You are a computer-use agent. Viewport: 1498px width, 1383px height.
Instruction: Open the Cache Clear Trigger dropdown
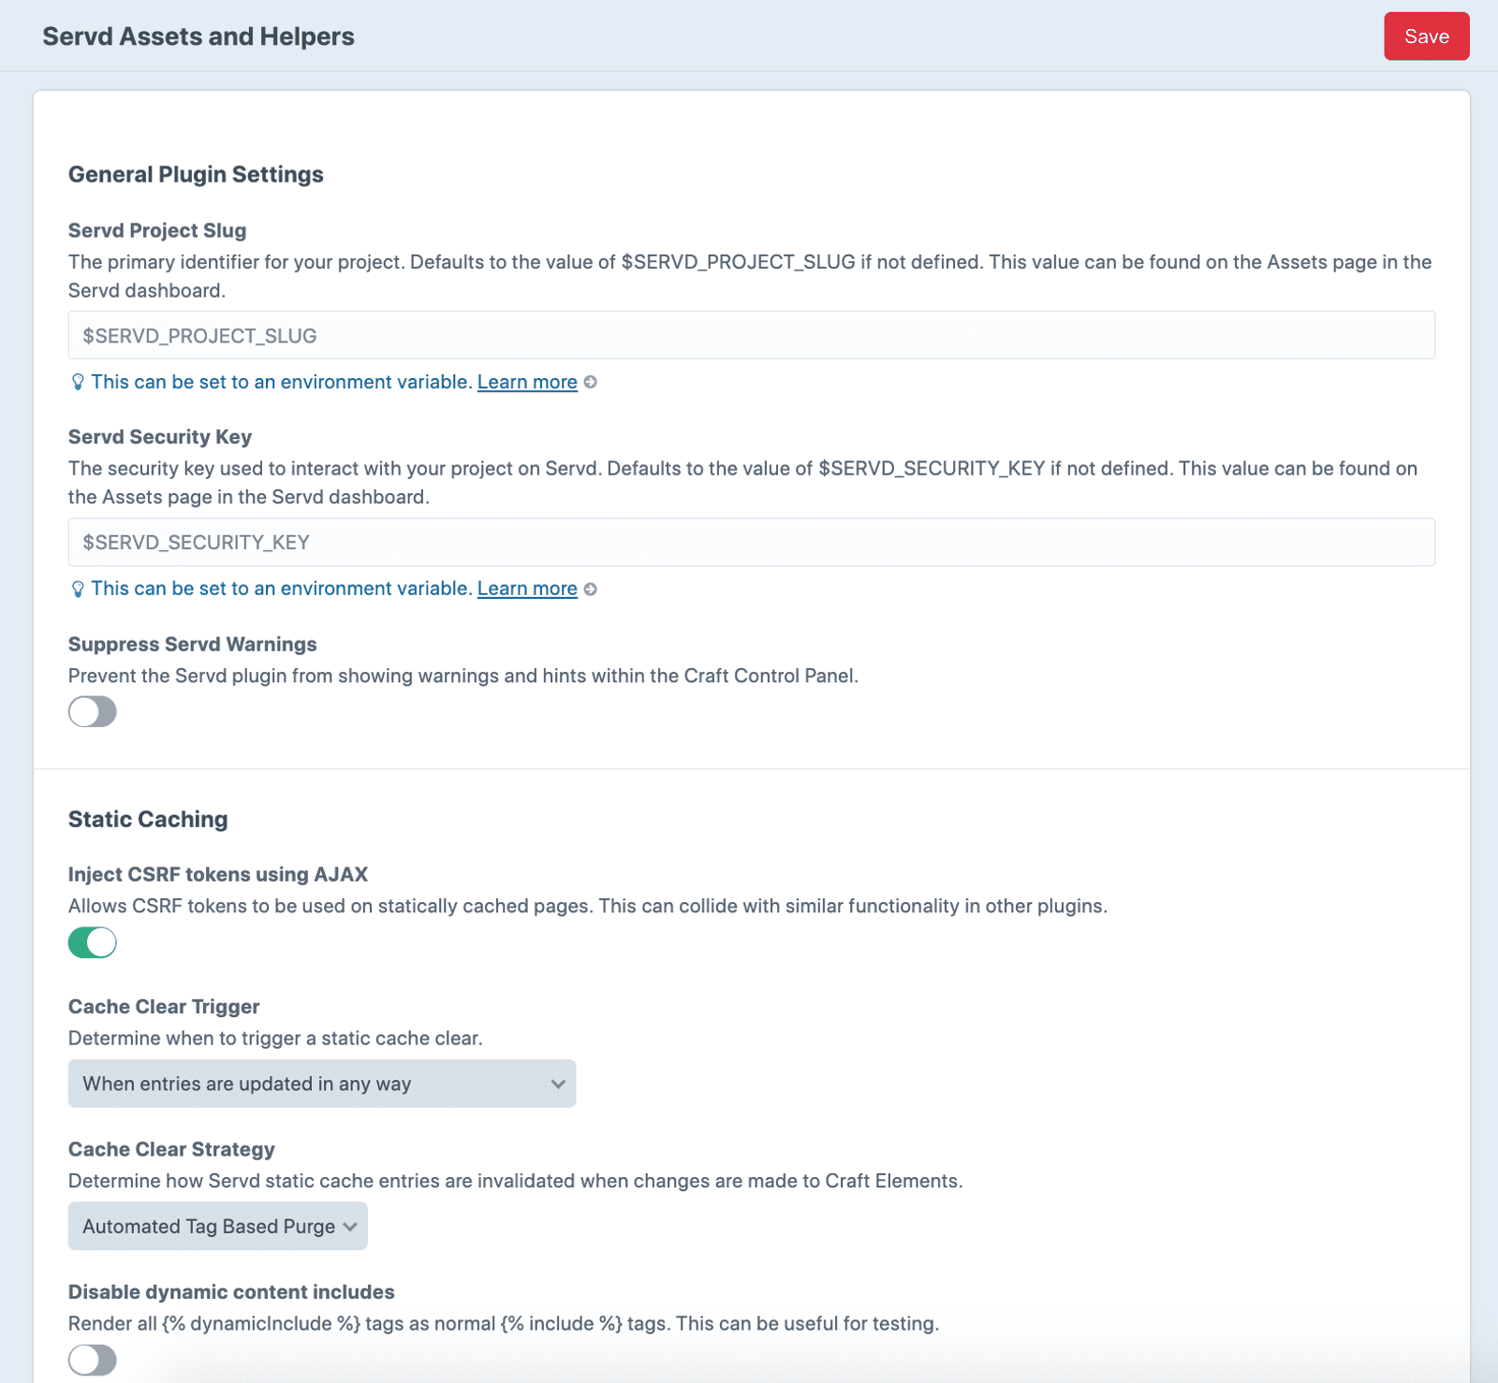pos(322,1084)
